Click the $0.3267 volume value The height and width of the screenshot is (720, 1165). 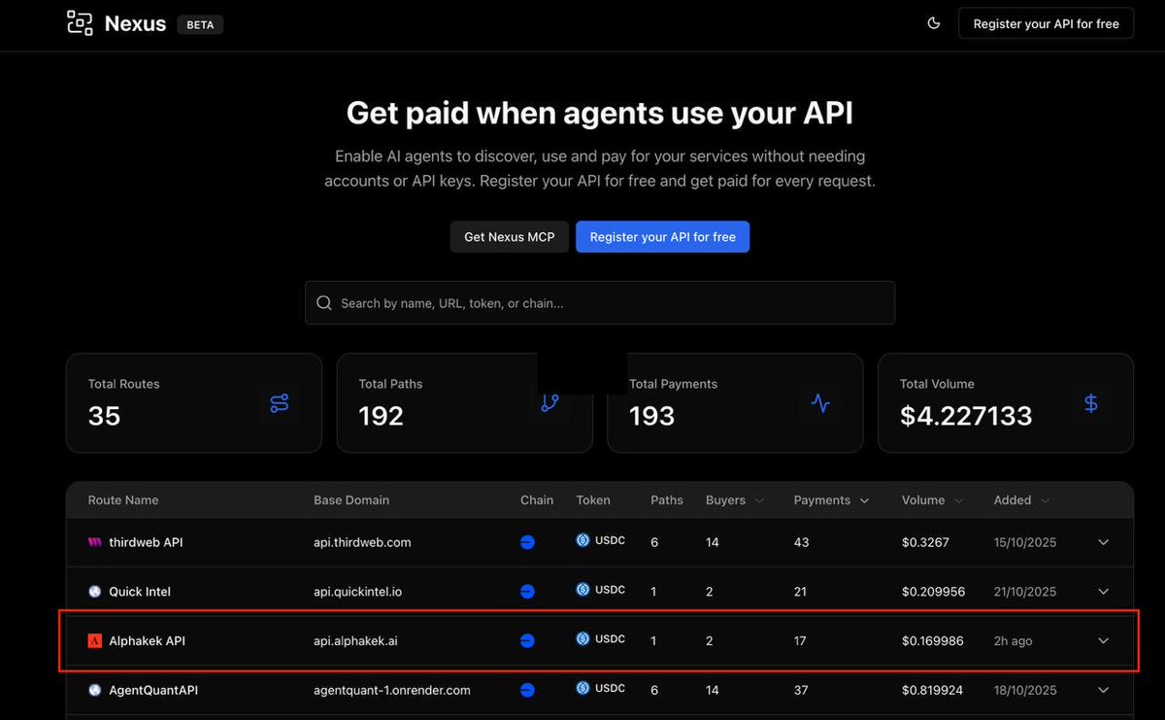(925, 542)
